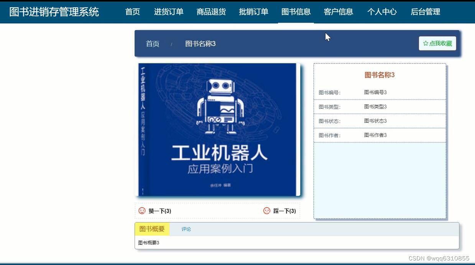475x265 pixels.
Task: Go to 后台管理 in the top menu
Action: [x=425, y=12]
